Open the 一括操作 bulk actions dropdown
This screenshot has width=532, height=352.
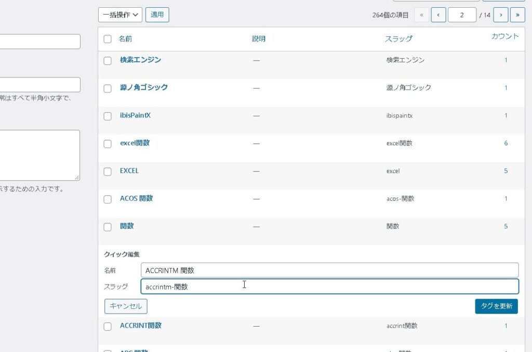click(120, 15)
